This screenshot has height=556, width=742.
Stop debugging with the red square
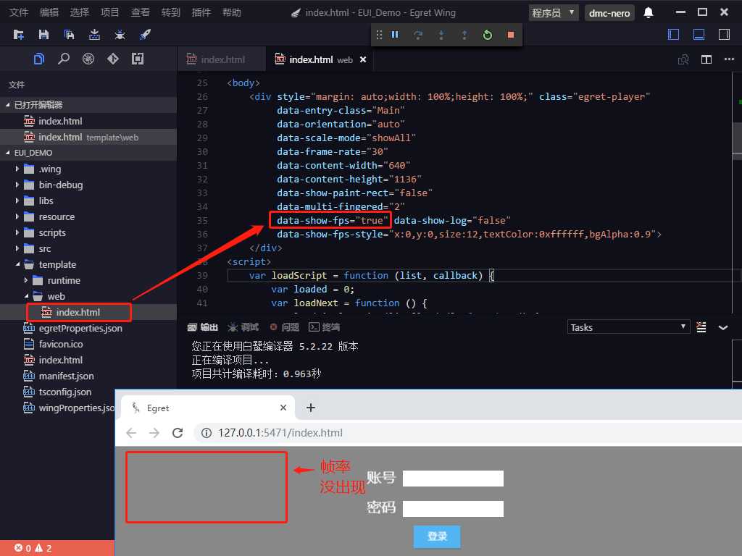coord(511,35)
